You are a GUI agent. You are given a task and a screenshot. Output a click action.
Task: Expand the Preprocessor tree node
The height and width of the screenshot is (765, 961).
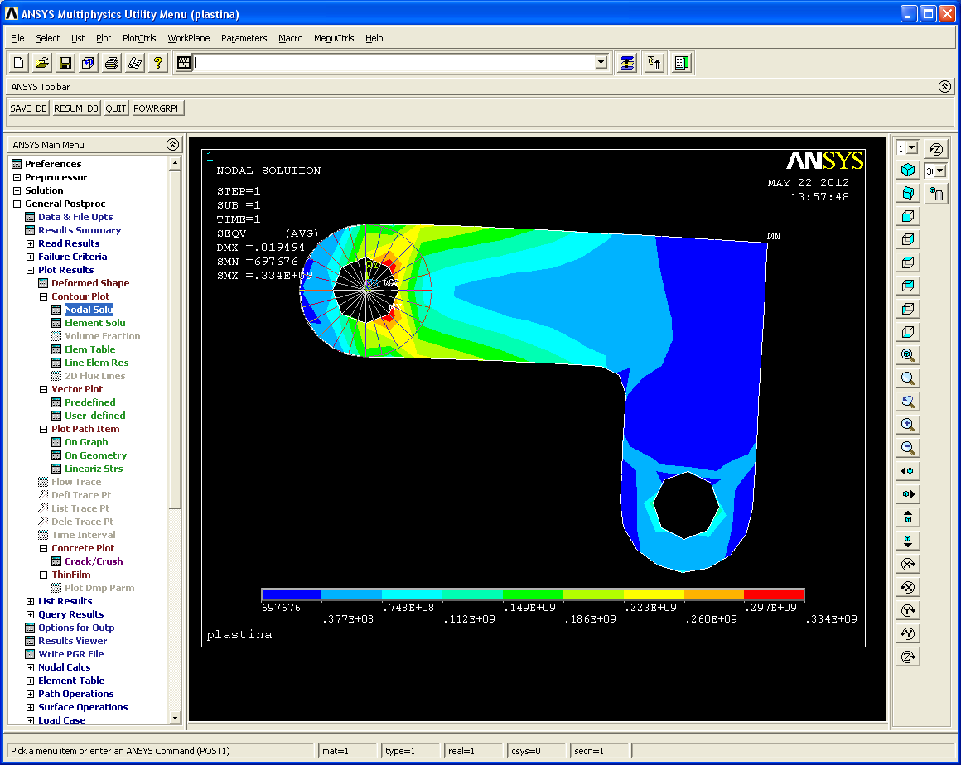17,177
